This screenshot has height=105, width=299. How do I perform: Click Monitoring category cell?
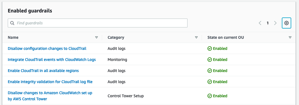pos(117,60)
